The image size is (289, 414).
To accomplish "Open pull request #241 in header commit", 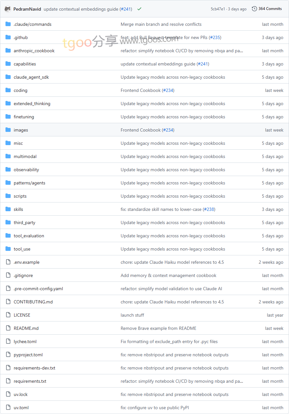I will [126, 9].
